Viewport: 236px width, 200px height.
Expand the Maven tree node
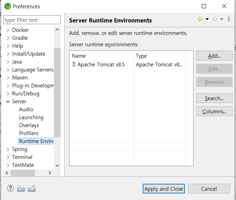click(8, 78)
